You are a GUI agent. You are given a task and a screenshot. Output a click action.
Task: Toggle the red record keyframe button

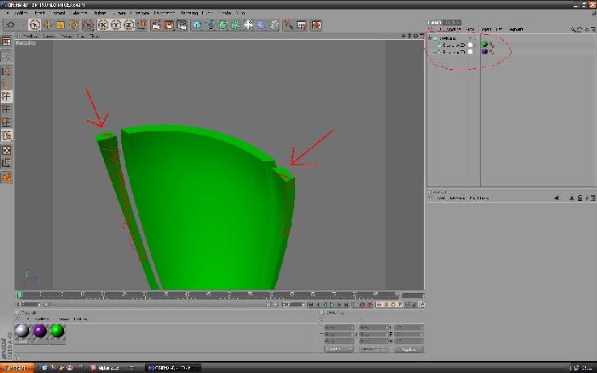coord(362,305)
